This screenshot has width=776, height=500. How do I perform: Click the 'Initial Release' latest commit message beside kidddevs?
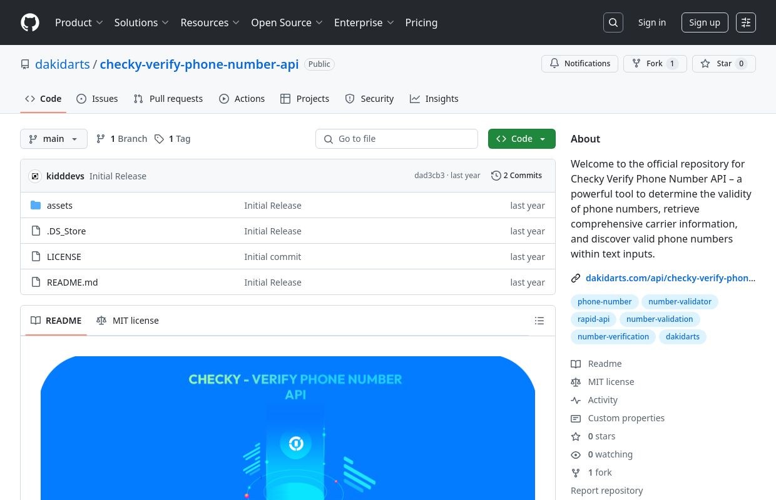[118, 176]
